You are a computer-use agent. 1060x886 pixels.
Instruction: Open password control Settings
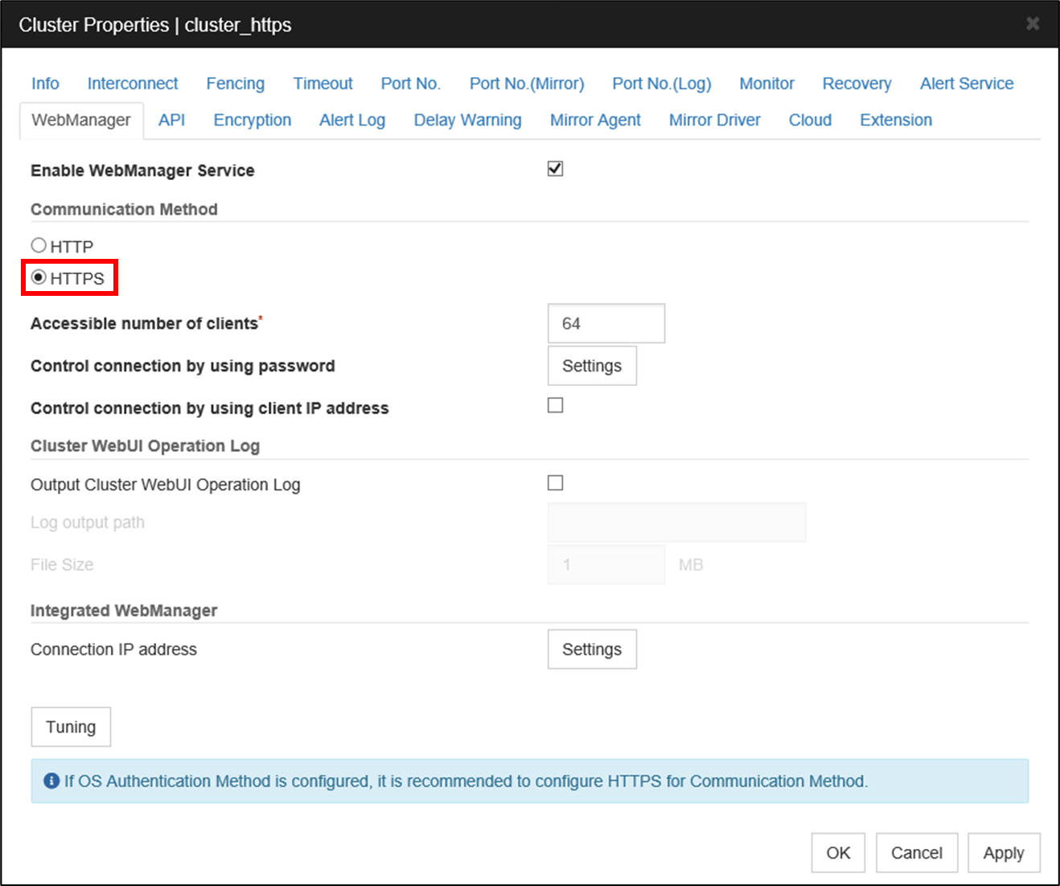pyautogui.click(x=592, y=365)
